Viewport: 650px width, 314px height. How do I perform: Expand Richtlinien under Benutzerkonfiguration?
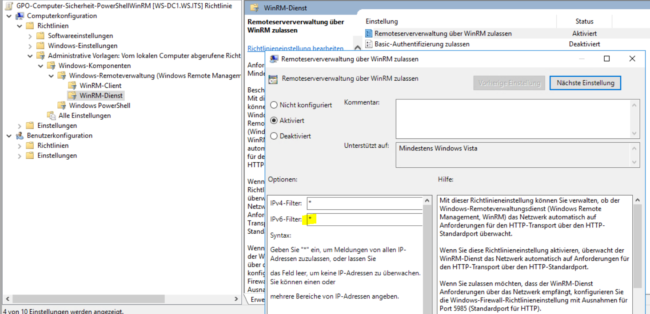pyautogui.click(x=20, y=145)
